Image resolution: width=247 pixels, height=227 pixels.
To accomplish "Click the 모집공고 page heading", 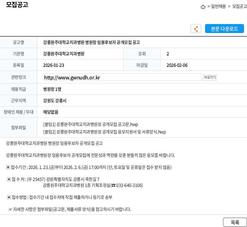I will click(x=17, y=5).
